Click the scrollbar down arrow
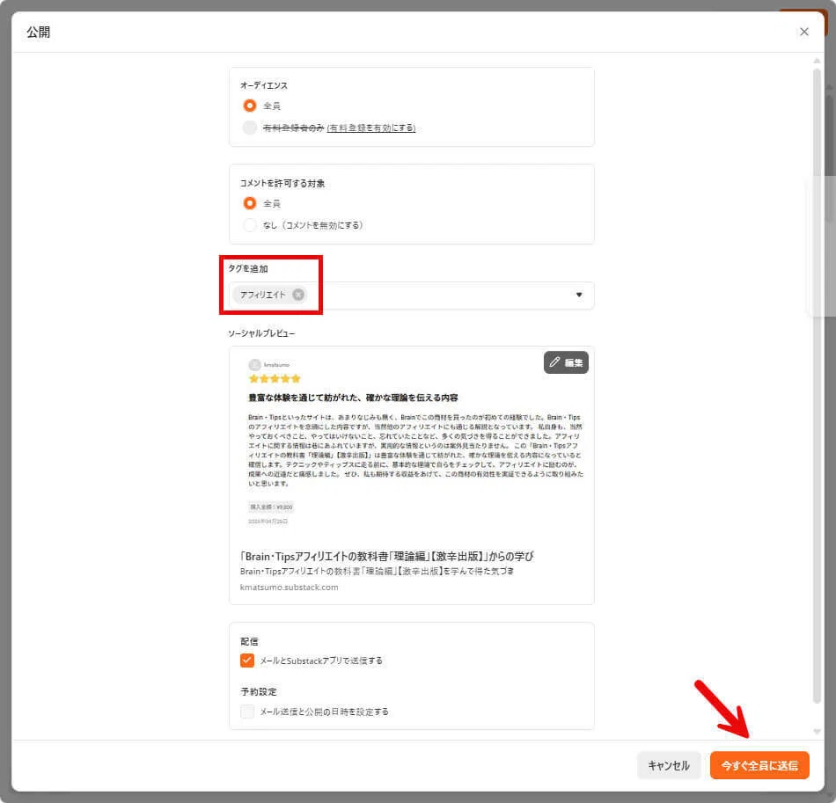Image resolution: width=836 pixels, height=803 pixels. click(817, 732)
